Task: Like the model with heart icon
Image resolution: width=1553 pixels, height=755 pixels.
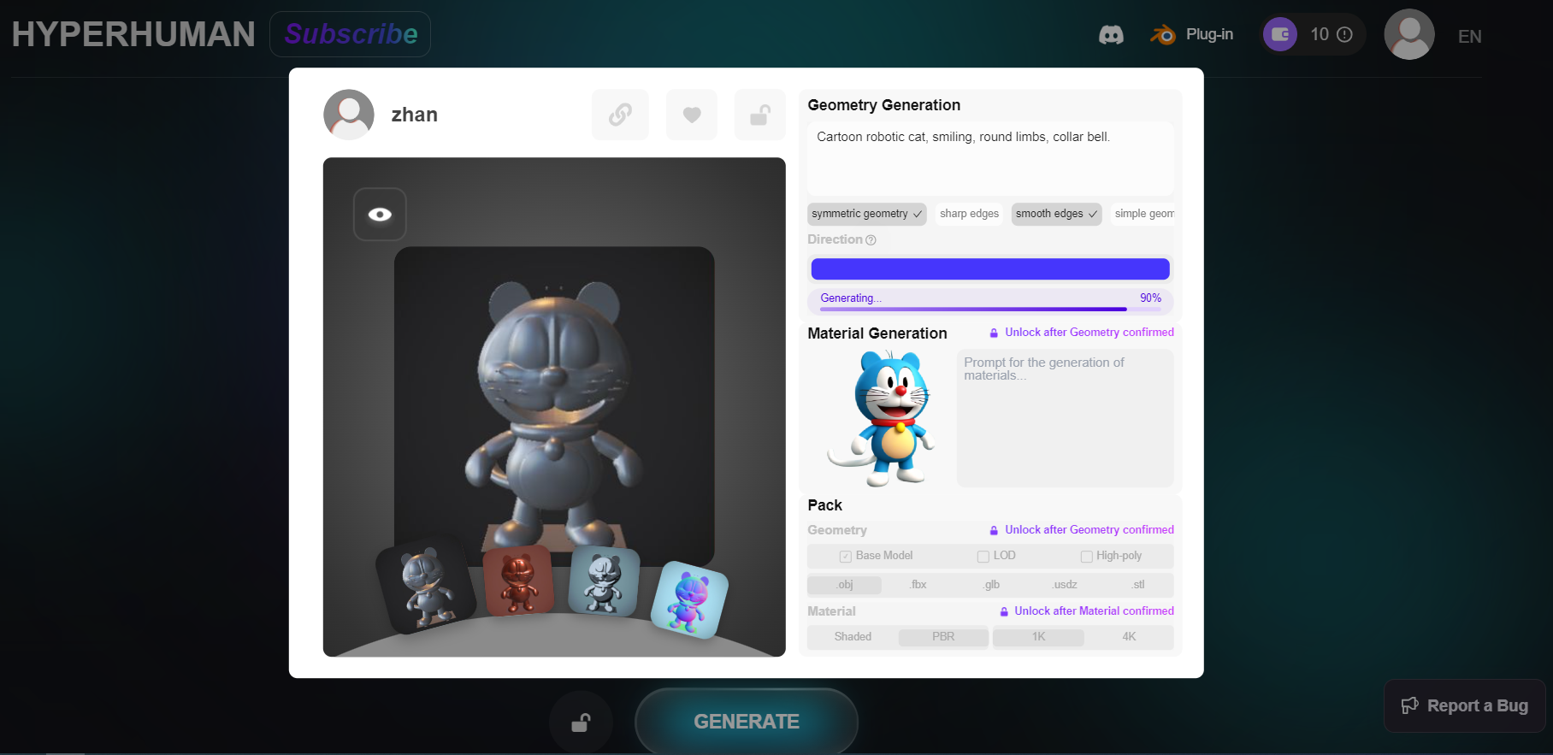Action: [x=692, y=115]
